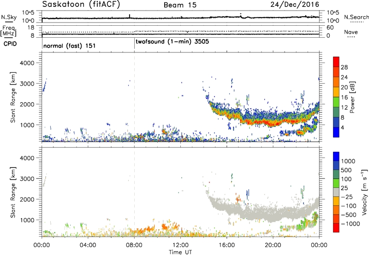The height and width of the screenshot is (255, 369).
Task: Click the '25' tick on Velocity scale
Action: [x=344, y=188]
